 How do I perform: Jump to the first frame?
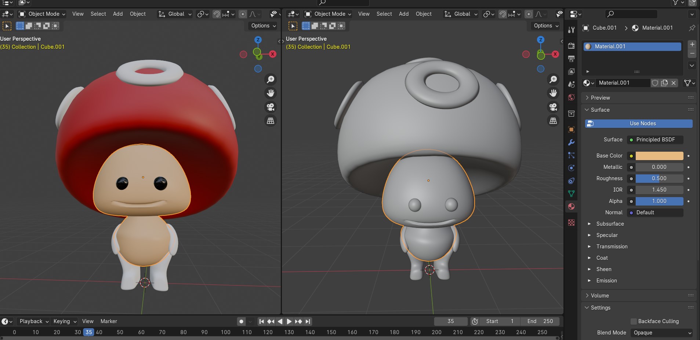click(262, 321)
